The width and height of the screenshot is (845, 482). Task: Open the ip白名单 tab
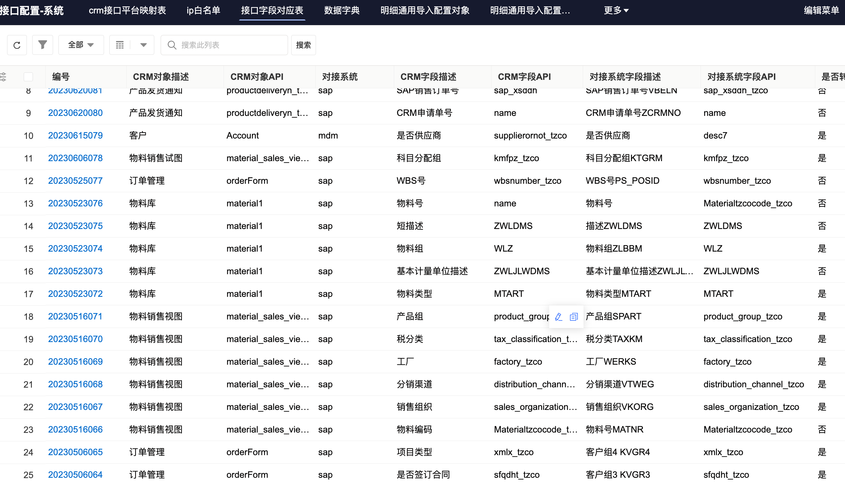tap(203, 11)
